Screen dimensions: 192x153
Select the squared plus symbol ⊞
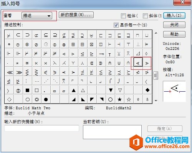(x=73, y=44)
